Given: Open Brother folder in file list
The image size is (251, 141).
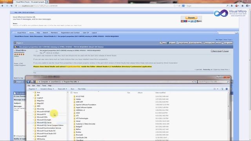Looking at the screenshot, I should pyautogui.click(x=78, y=132).
